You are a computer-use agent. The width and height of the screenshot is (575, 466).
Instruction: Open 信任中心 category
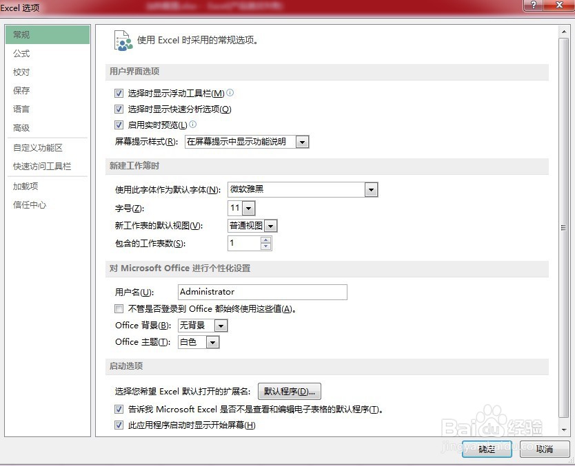[x=48, y=205]
